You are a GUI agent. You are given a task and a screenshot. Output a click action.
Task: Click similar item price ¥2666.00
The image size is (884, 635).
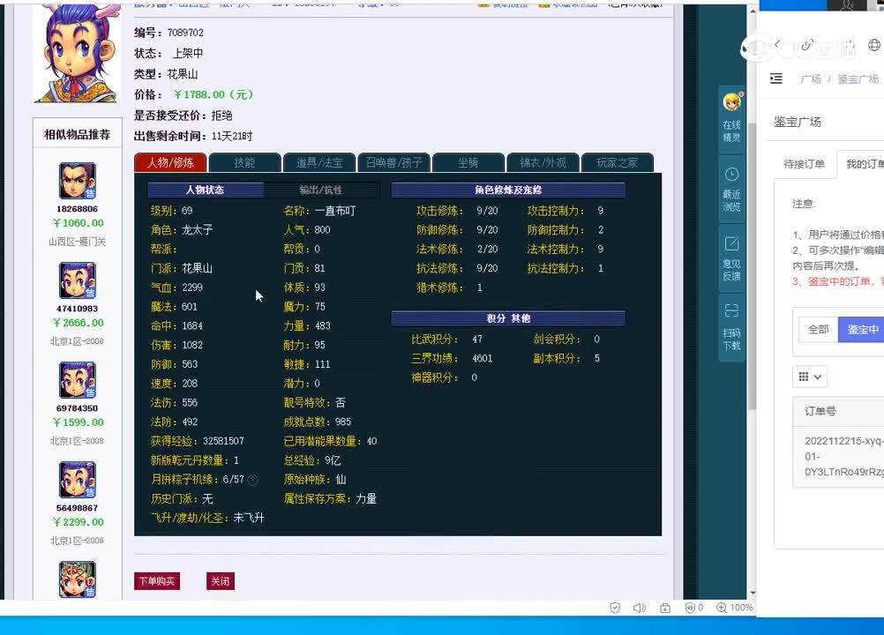(x=78, y=323)
